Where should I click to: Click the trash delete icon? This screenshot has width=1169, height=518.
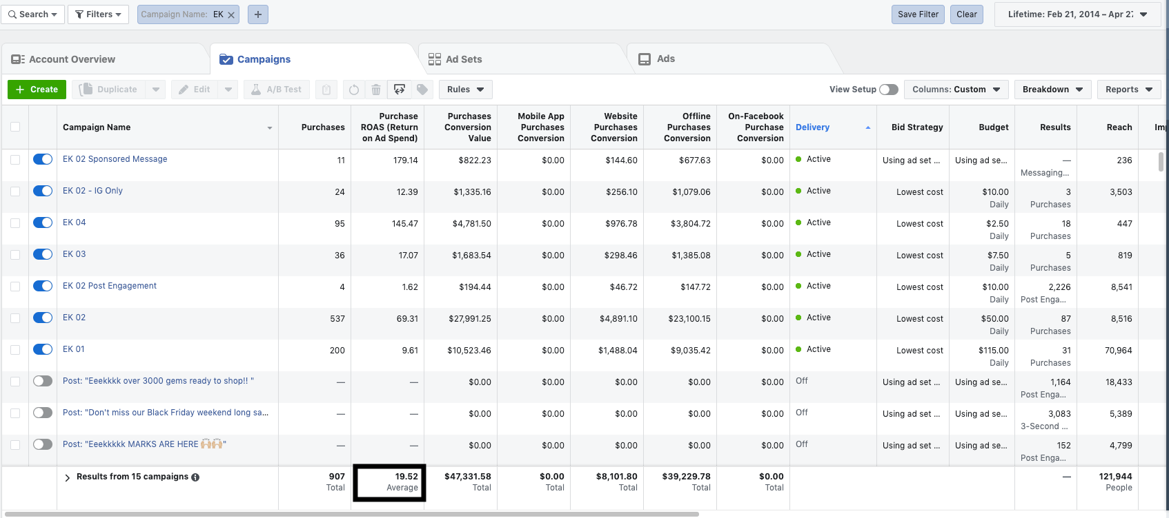coord(376,90)
